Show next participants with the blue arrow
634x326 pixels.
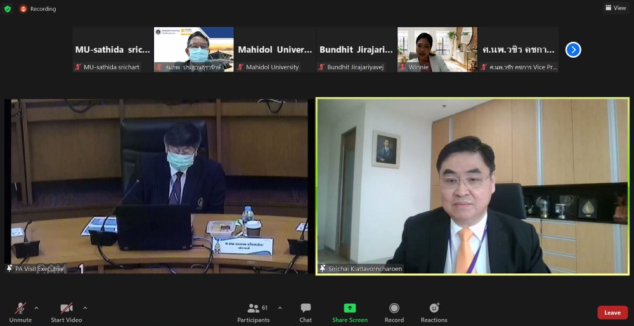(x=573, y=49)
